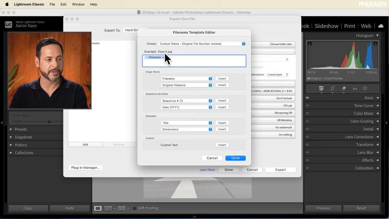Screen dimensions: 389x219
Task: Select the Crop overlay tool icon
Action: (332, 88)
